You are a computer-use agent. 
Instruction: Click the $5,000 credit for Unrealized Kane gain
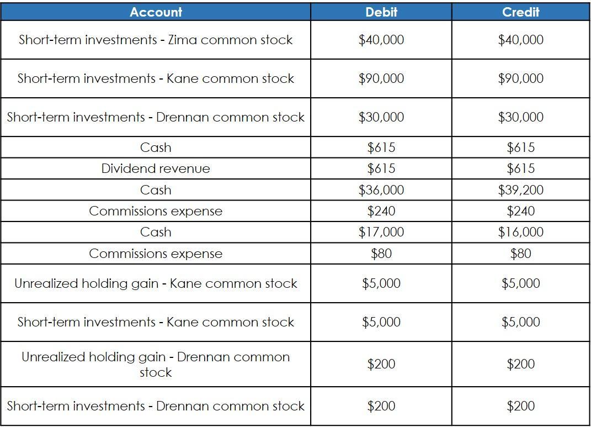click(520, 283)
